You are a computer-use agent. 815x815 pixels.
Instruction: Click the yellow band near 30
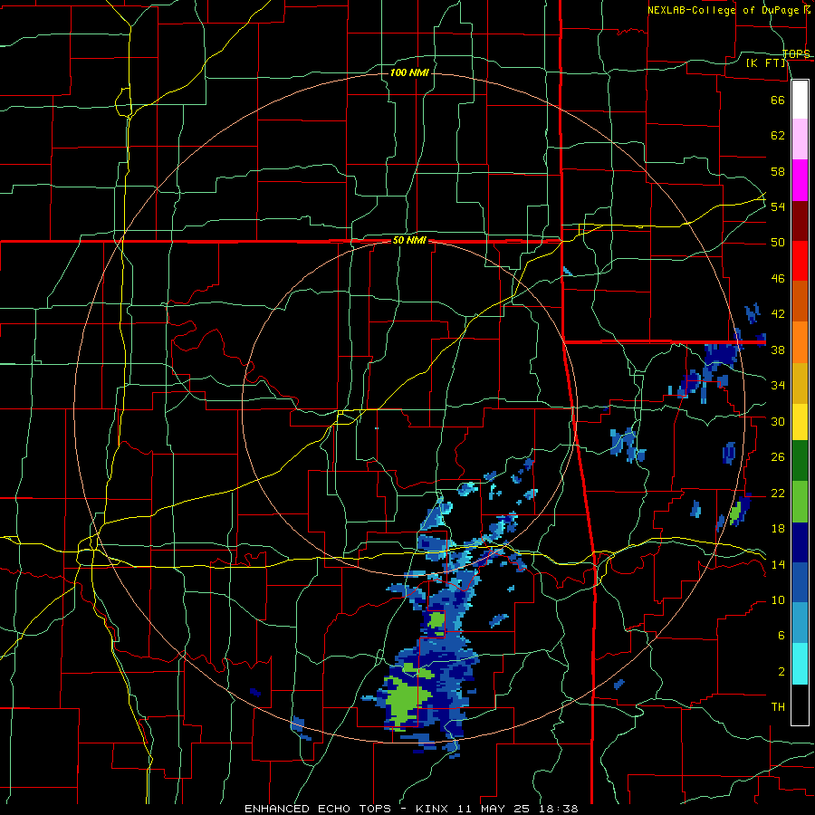pyautogui.click(x=800, y=422)
